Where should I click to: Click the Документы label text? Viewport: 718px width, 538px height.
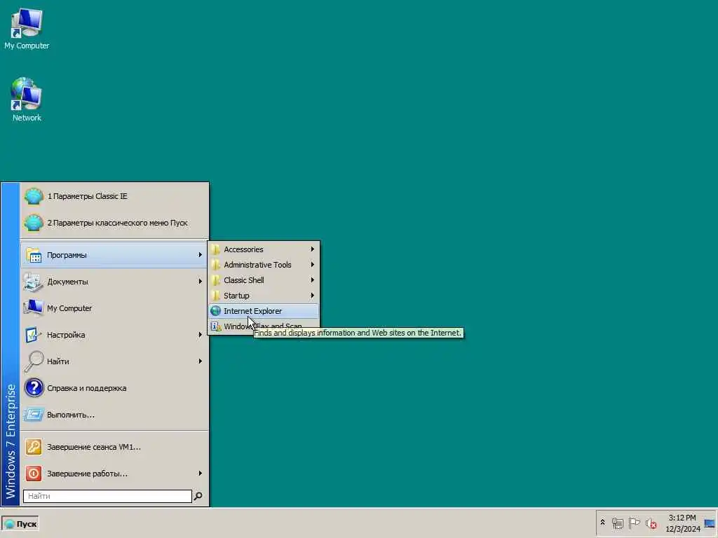pyautogui.click(x=67, y=282)
